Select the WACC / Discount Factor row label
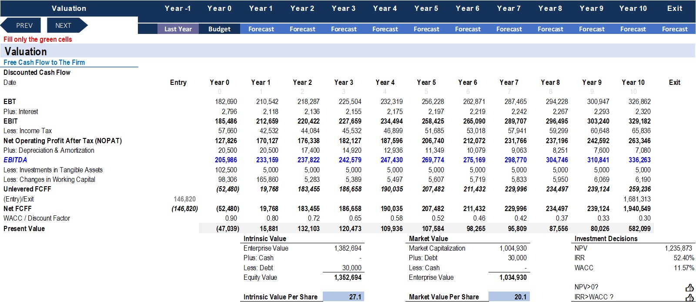The height and width of the screenshot is (302, 696). (37, 218)
